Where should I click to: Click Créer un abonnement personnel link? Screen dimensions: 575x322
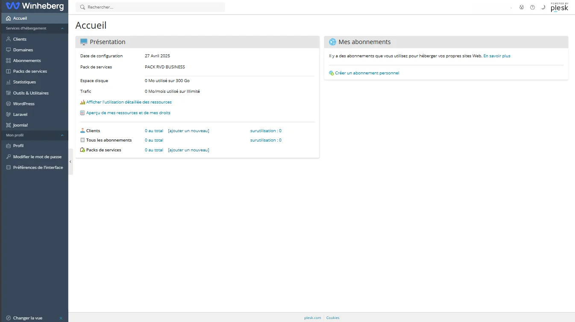(367, 73)
